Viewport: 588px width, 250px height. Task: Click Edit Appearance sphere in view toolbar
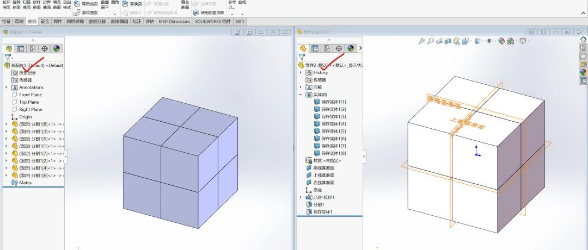click(501, 41)
